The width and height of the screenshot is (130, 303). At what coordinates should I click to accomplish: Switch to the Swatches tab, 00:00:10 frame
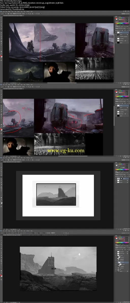pyautogui.click(x=120, y=17)
